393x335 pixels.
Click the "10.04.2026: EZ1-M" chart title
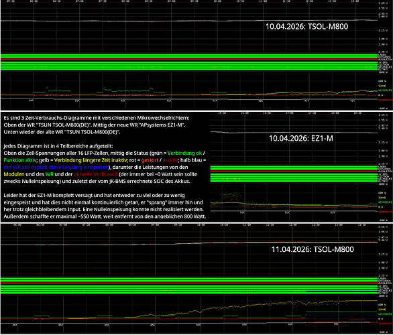coord(301,138)
